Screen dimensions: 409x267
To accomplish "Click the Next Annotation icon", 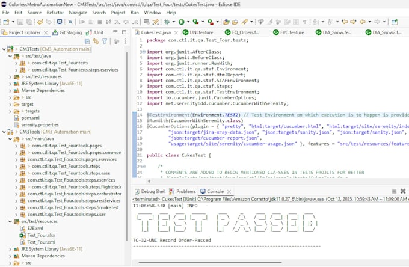I will click(316, 22).
